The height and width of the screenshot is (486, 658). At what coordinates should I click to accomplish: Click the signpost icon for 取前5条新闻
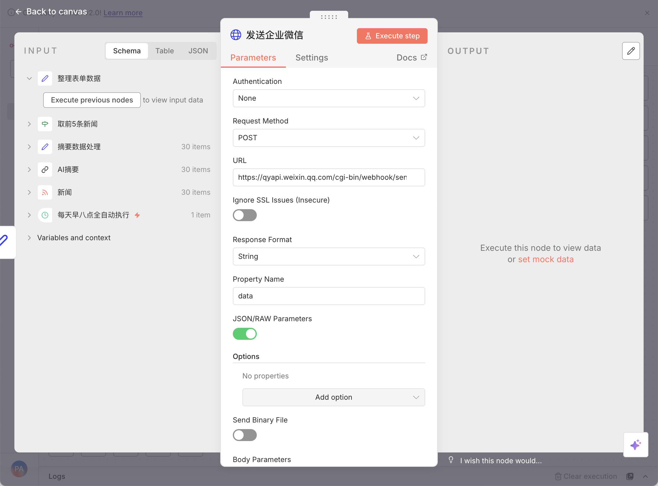click(45, 124)
